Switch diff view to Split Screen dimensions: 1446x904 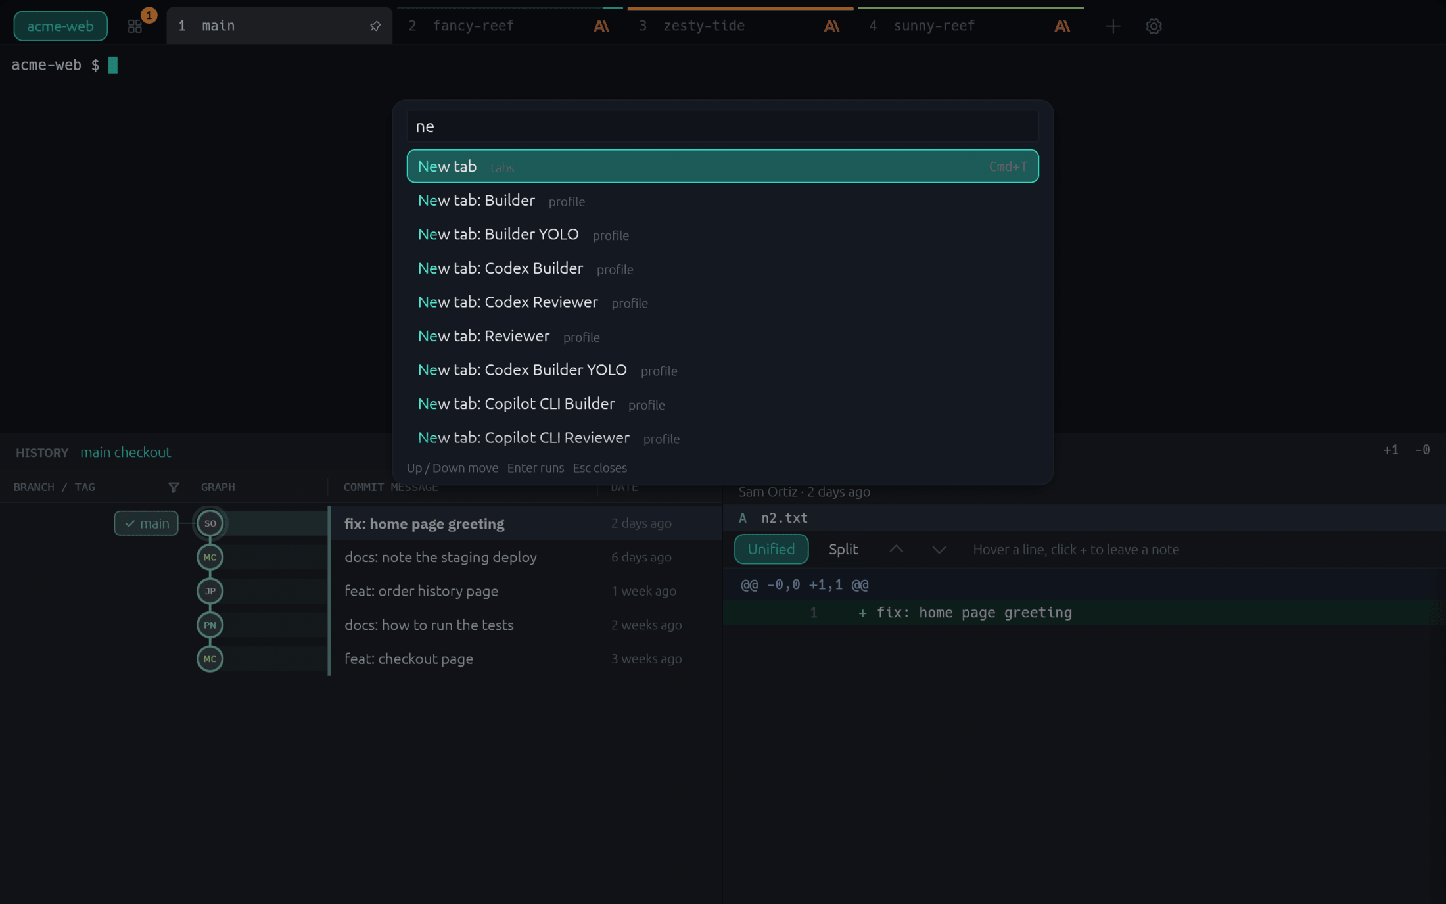click(843, 549)
